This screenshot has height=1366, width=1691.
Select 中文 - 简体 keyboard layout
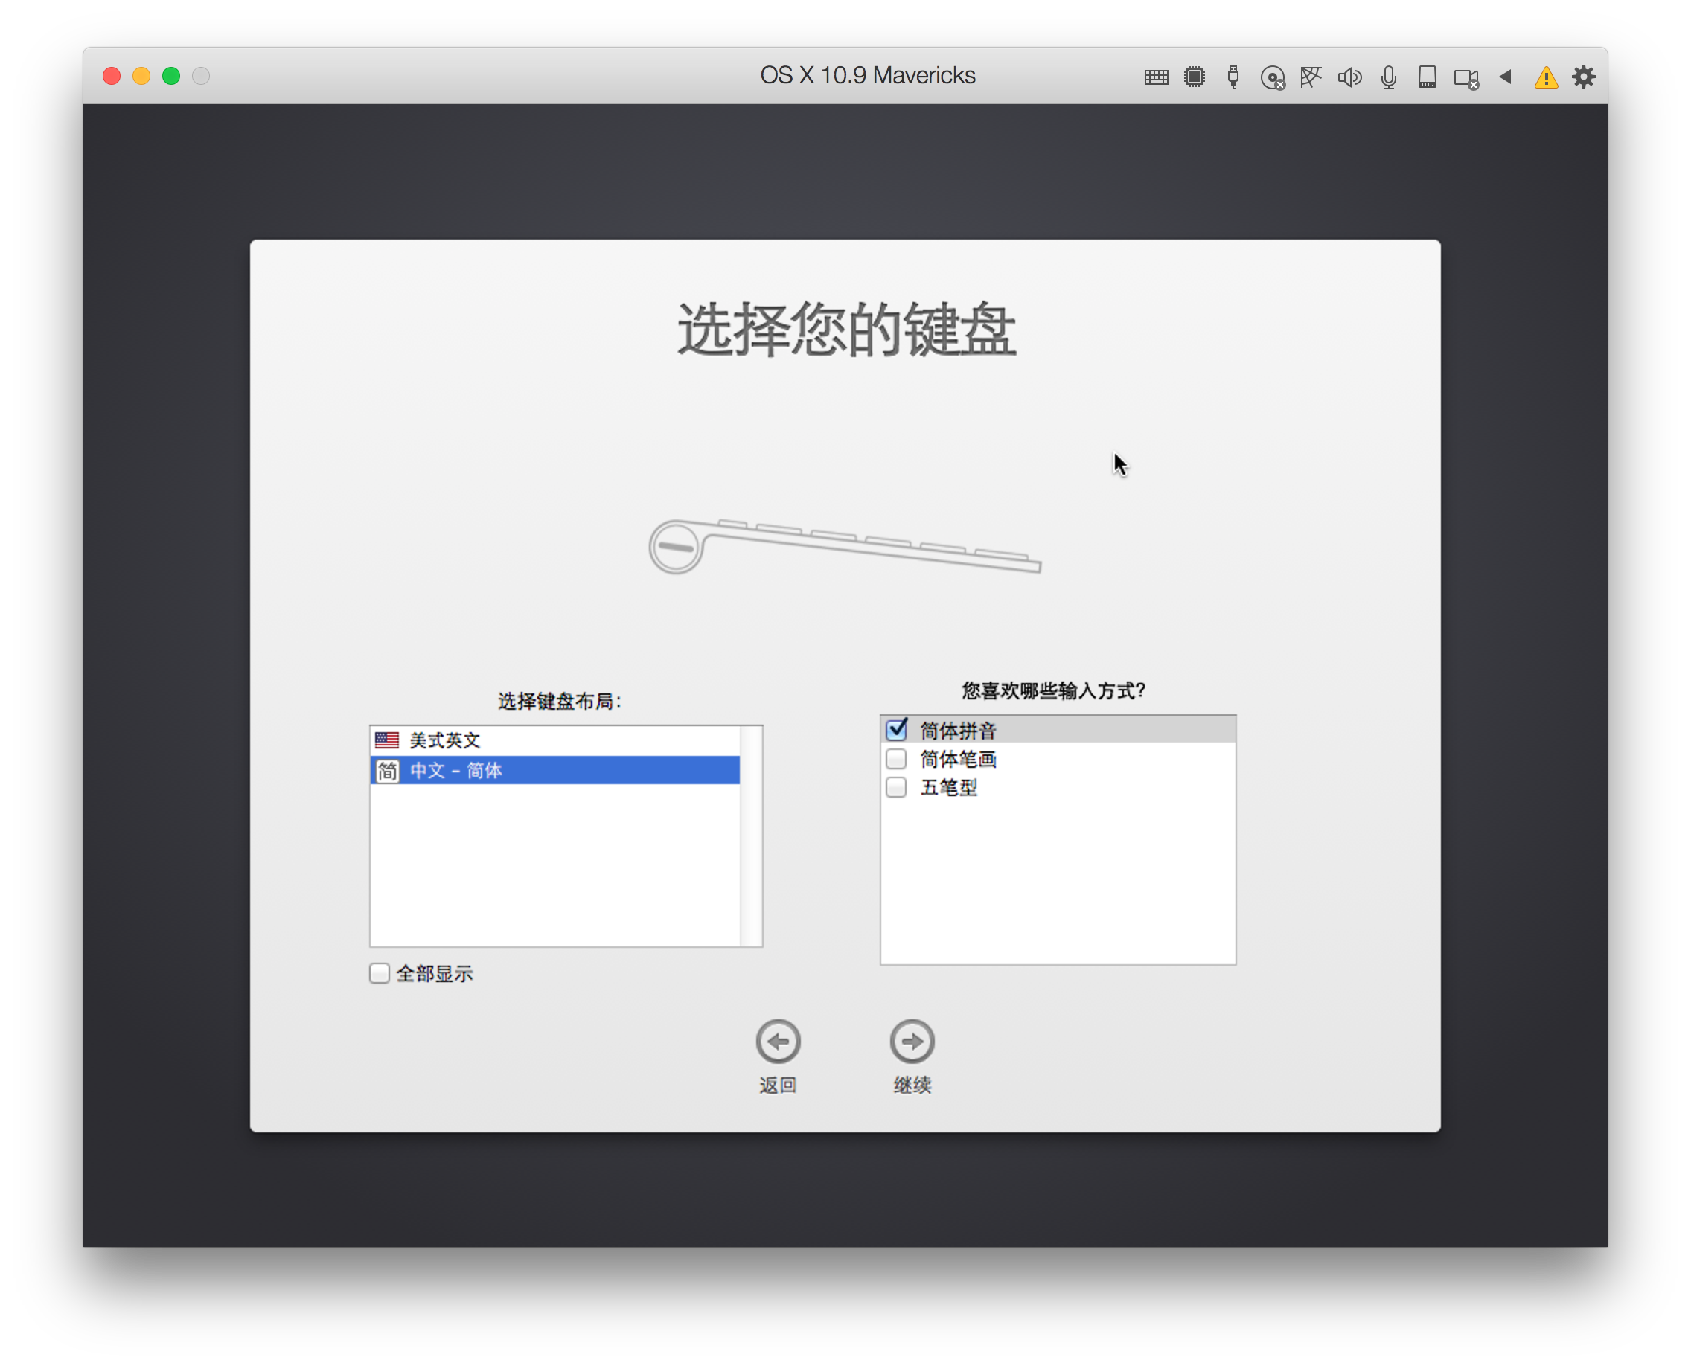(x=473, y=771)
